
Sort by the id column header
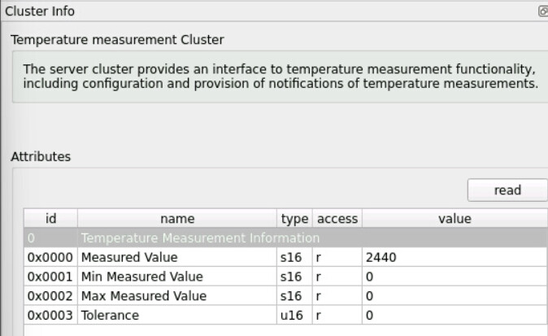pyautogui.click(x=50, y=219)
